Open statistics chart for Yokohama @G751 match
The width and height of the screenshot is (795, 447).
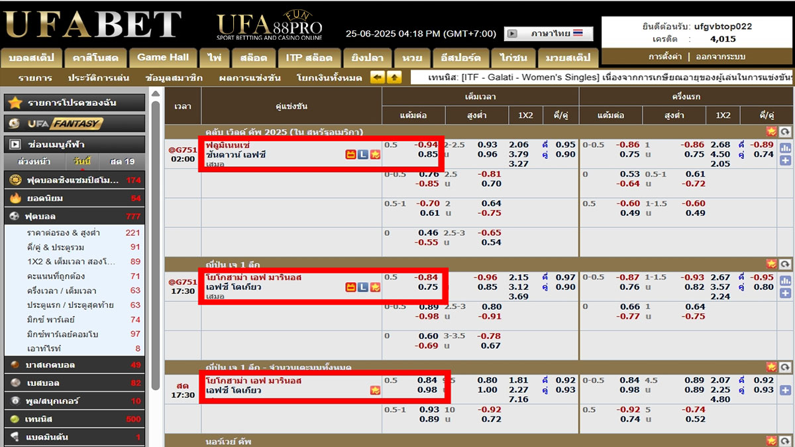785,281
